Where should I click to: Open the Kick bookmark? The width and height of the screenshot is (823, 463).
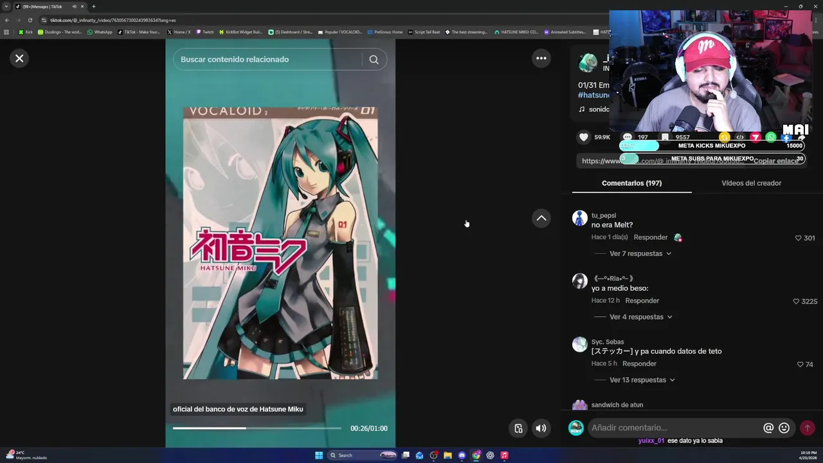pyautogui.click(x=26, y=32)
